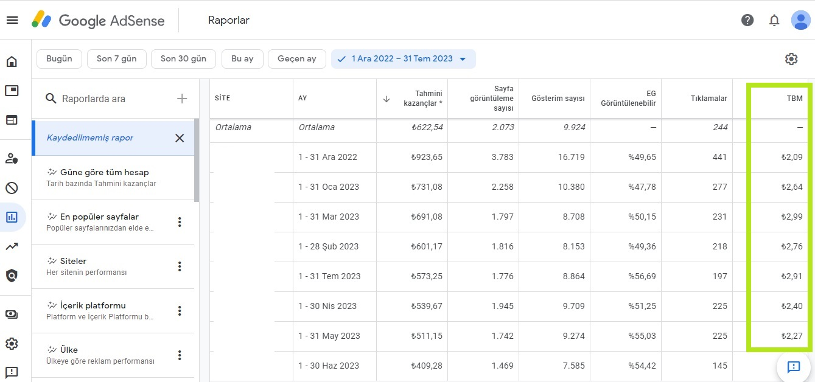Open Optimization trend sidebar icon
Viewport: 815px width, 382px height.
12,246
